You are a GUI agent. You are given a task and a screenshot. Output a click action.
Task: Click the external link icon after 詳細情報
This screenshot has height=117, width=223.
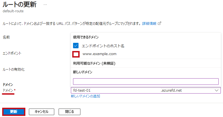pyautogui.click(x=159, y=23)
